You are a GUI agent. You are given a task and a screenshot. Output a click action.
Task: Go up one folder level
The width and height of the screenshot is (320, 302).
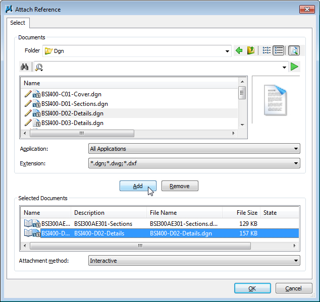tap(251, 50)
